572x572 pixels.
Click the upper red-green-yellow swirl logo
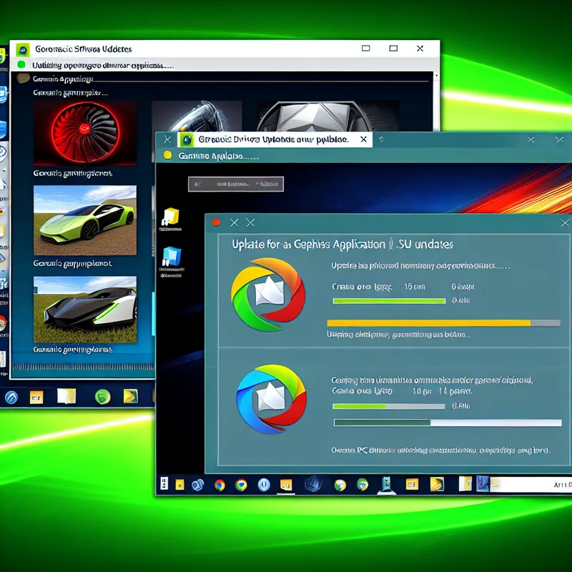click(268, 294)
